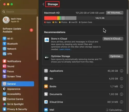Click the 101,28 GB of 248 GB used text
The image size is (129, 112).
point(90,13)
